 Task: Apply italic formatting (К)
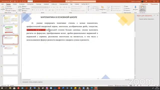35,10
